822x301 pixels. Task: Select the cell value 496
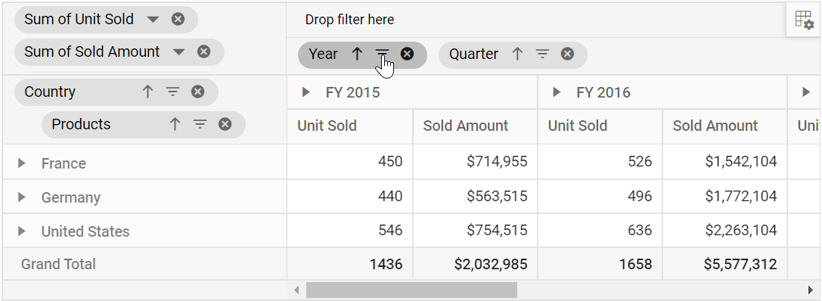(x=600, y=196)
